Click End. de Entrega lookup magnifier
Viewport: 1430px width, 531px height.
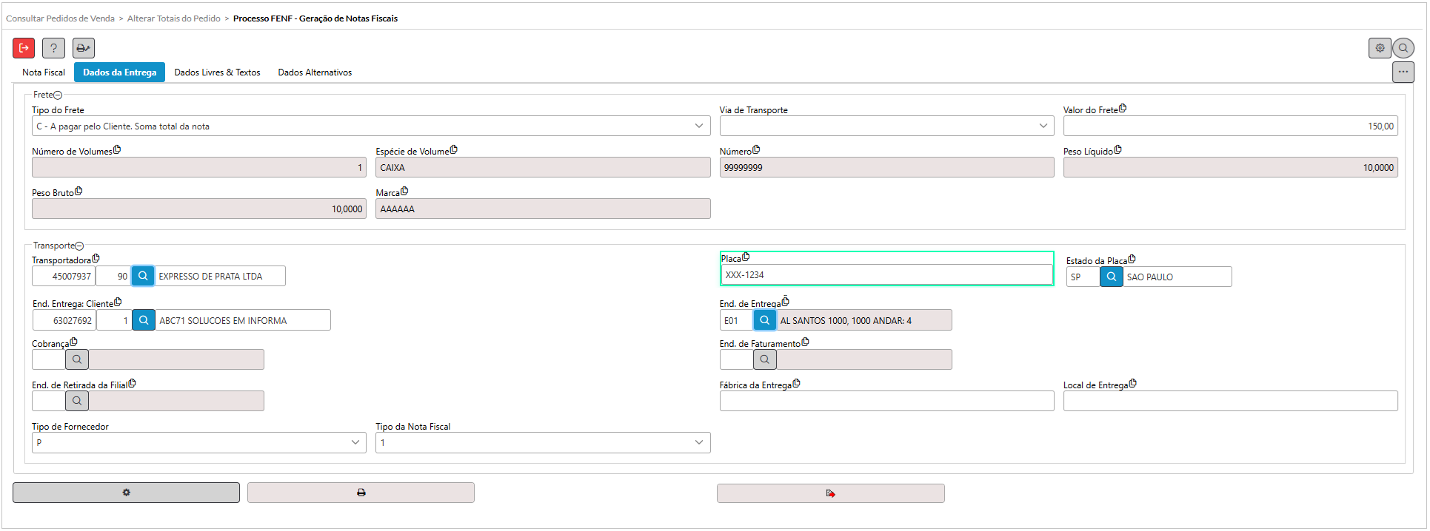tap(764, 320)
